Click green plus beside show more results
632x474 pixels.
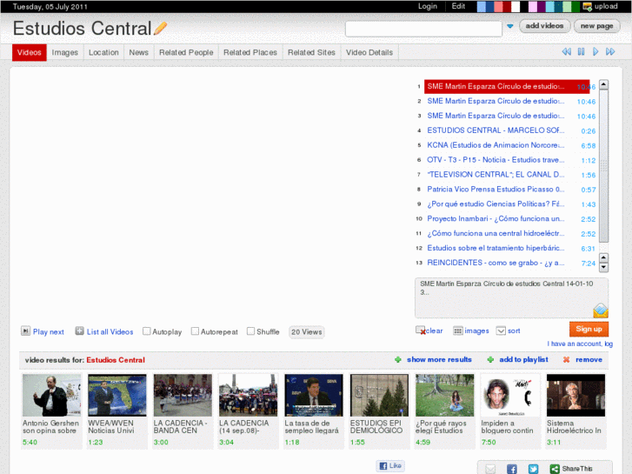click(398, 359)
